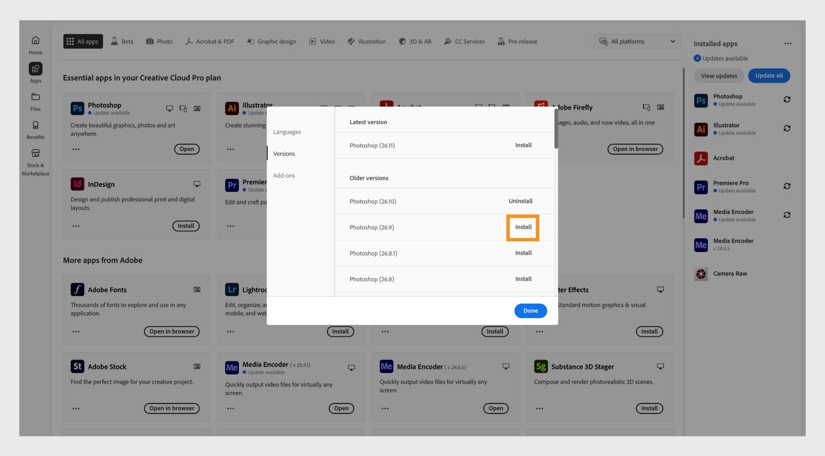
Task: Install Photoshop (26.11) latest version
Action: [523, 145]
